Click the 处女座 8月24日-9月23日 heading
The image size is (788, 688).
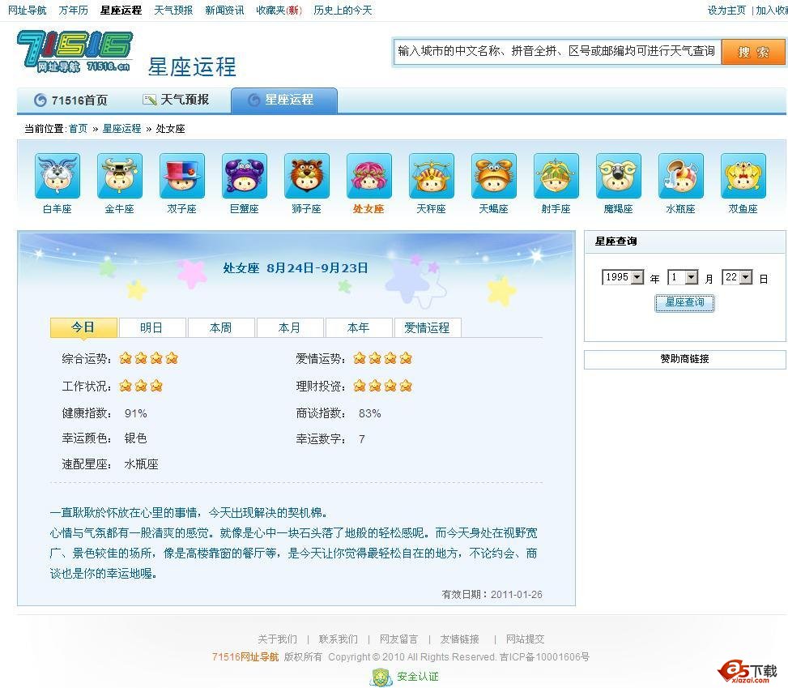pos(296,268)
